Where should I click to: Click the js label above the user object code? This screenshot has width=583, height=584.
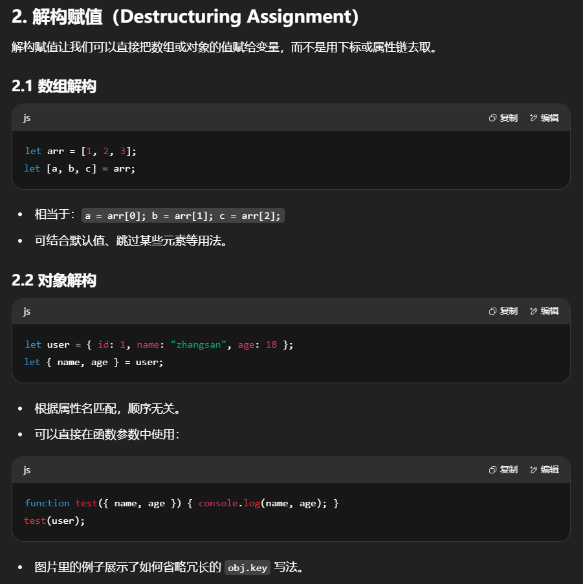pos(27,311)
